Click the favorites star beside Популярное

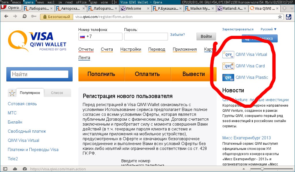coord(12,93)
